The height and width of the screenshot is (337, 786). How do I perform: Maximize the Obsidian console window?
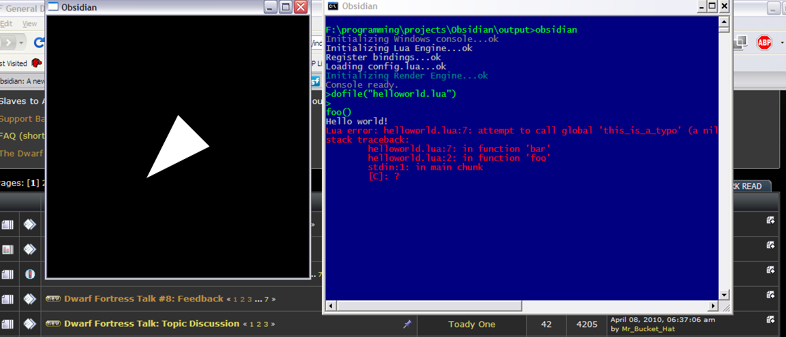(x=711, y=6)
